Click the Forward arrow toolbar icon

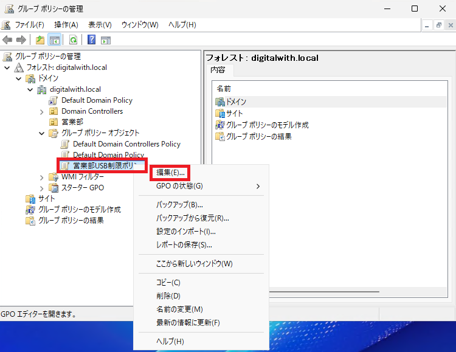(21, 40)
